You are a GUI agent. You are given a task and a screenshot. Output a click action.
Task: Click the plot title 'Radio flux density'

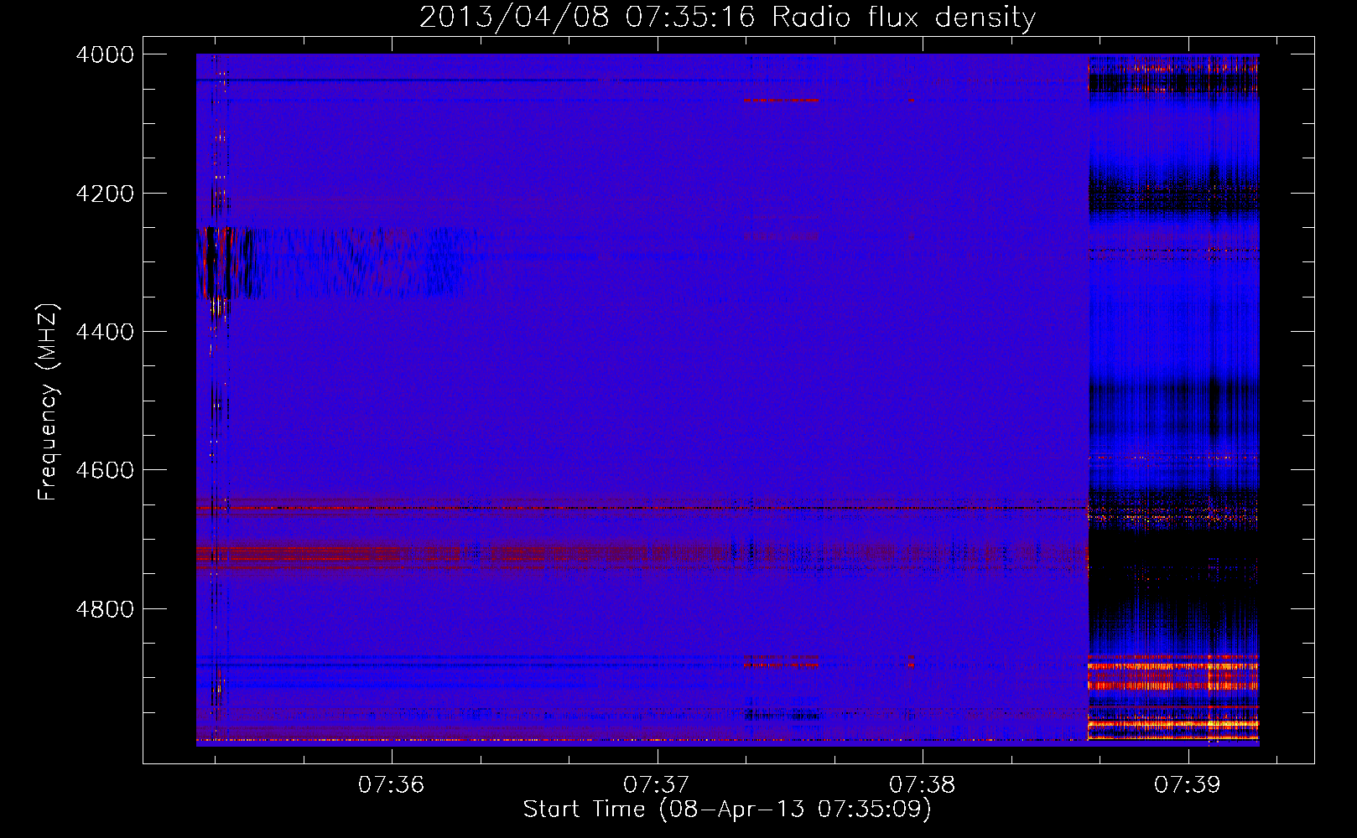(x=904, y=18)
